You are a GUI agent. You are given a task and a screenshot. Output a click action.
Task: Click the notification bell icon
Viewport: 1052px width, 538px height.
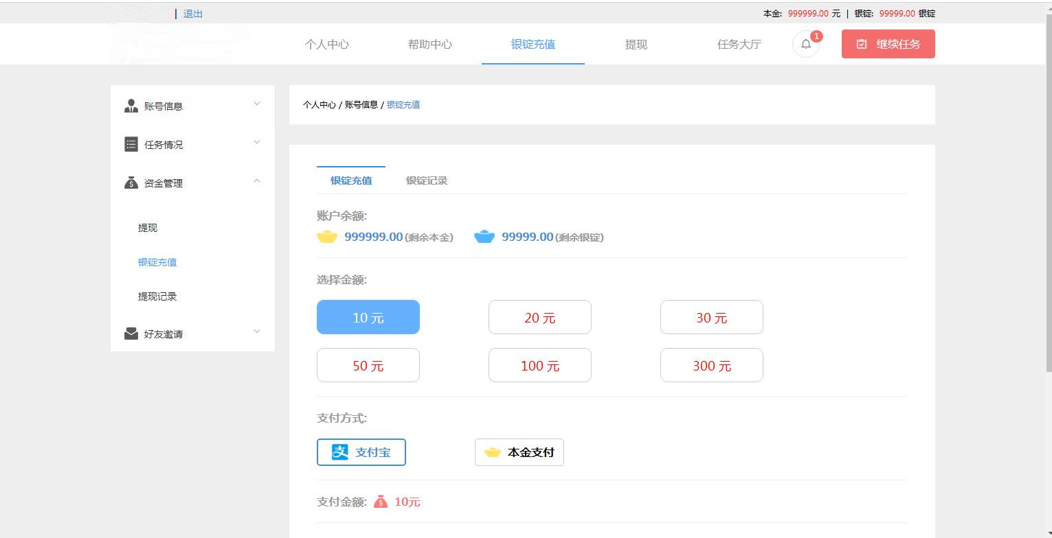tap(806, 45)
